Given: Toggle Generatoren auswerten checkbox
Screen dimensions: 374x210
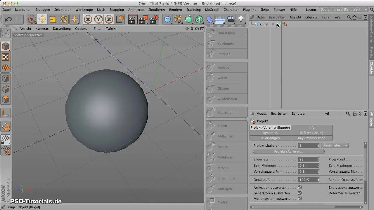Looking at the screenshot, I should (x=299, y=193).
